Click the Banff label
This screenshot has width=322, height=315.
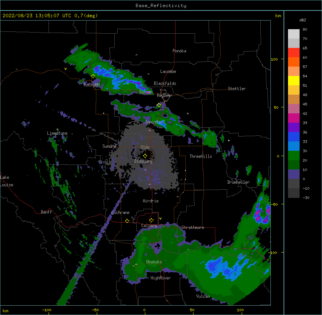coord(46,212)
